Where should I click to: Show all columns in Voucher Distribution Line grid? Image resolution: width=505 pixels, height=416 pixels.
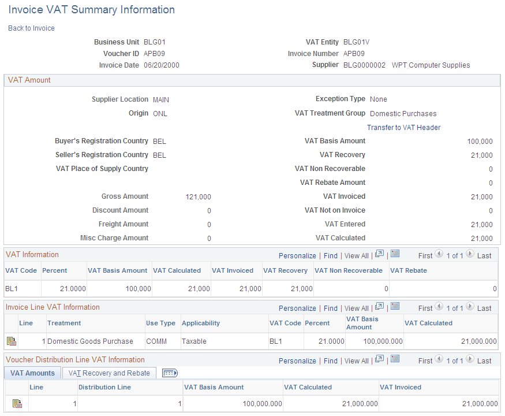pos(170,373)
